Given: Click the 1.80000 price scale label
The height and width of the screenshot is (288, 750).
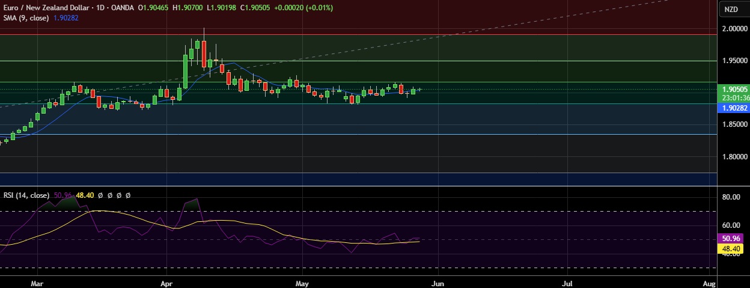Looking at the screenshot, I should click(x=735, y=157).
